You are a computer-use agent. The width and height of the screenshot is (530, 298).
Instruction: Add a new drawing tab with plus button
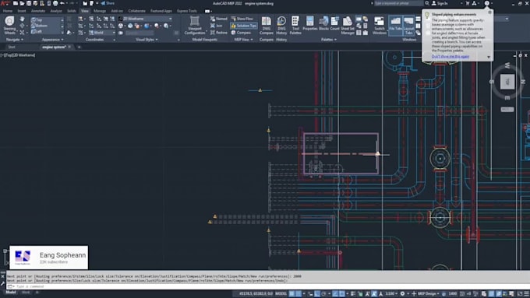point(79,47)
